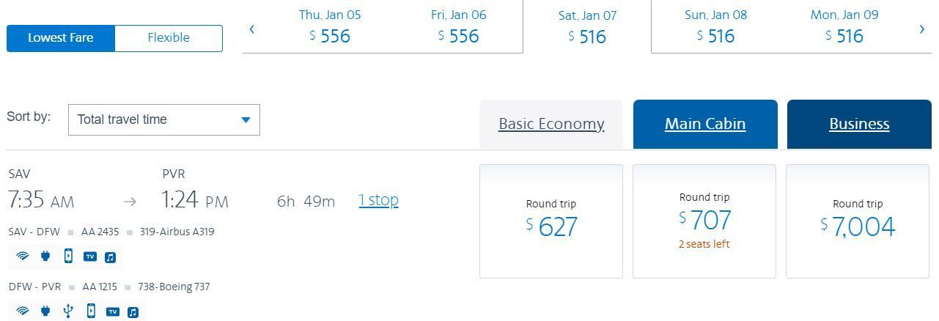Select Thu, Jan 05 date at $556
939x321 pixels.
tap(330, 26)
